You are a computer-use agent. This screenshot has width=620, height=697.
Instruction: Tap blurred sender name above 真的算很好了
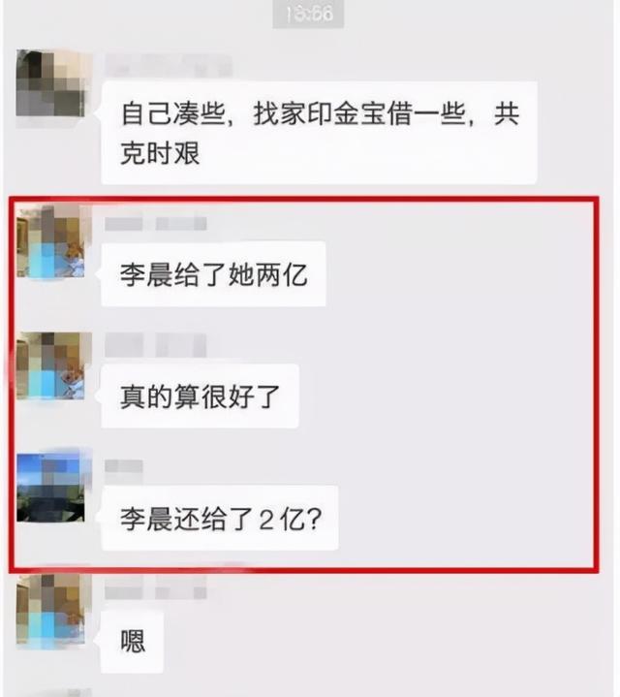(156, 346)
